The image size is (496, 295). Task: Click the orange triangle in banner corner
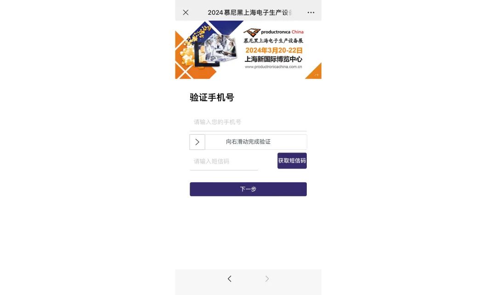click(314, 71)
